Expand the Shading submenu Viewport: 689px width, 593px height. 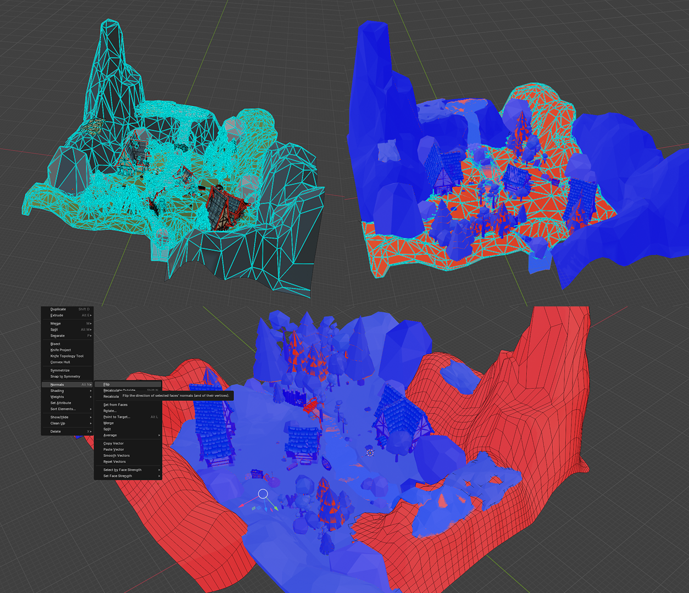pyautogui.click(x=57, y=390)
